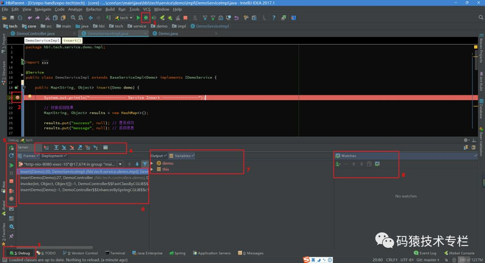The image size is (485, 263).
Task: Click the Open file toolbar icon
Action: [x=4, y=18]
